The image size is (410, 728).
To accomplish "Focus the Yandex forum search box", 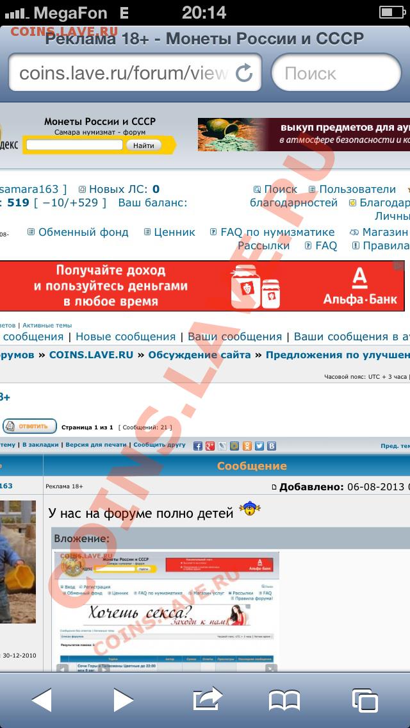I will click(x=74, y=145).
